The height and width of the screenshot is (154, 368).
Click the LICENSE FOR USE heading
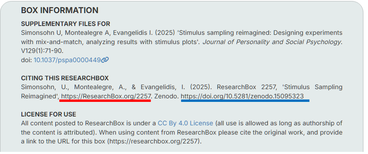(49, 114)
